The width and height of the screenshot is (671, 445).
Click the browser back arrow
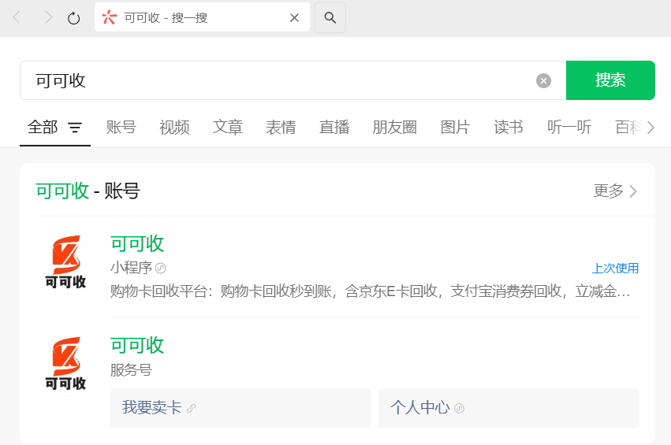(17, 17)
